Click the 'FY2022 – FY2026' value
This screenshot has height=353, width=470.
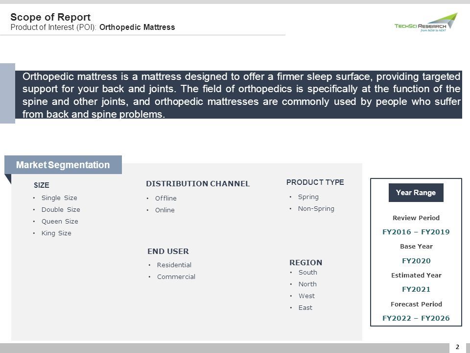coord(416,318)
